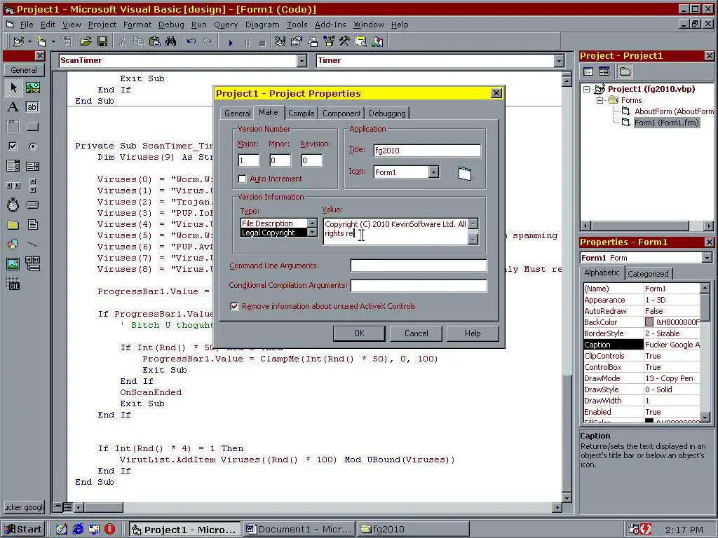Click the Start button on taskbar
The image size is (718, 538).
click(23, 530)
